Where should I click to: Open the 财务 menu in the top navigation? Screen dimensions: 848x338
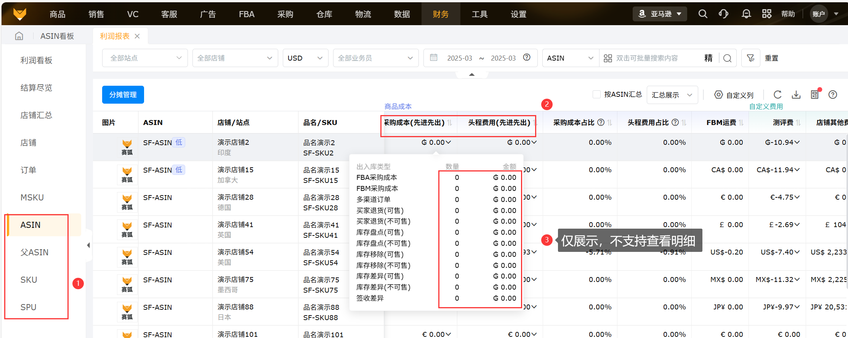(x=441, y=14)
